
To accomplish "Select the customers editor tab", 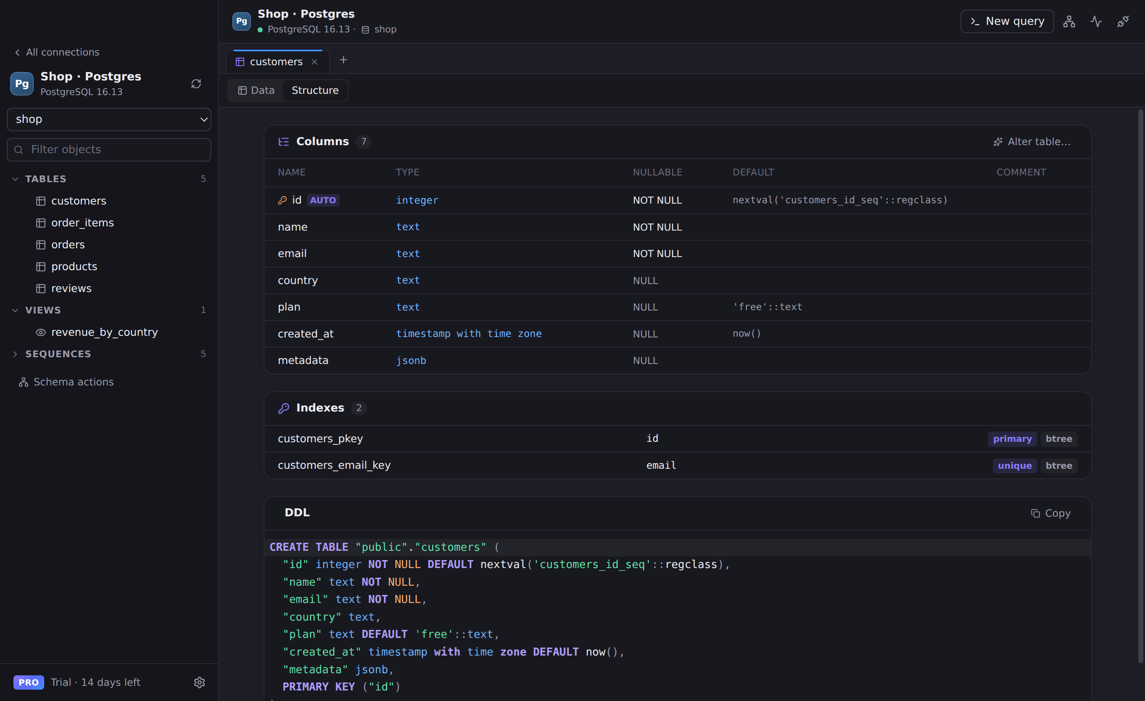I will click(x=277, y=62).
